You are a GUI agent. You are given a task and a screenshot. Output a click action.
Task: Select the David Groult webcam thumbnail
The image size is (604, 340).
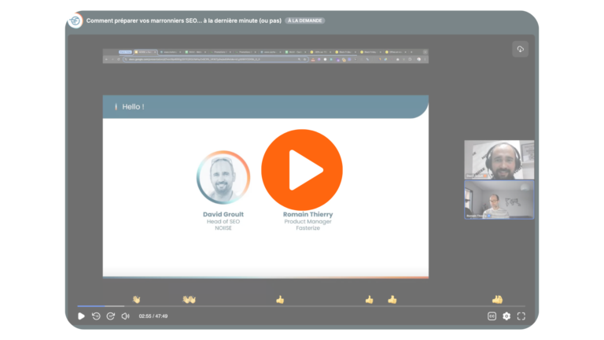click(x=499, y=160)
